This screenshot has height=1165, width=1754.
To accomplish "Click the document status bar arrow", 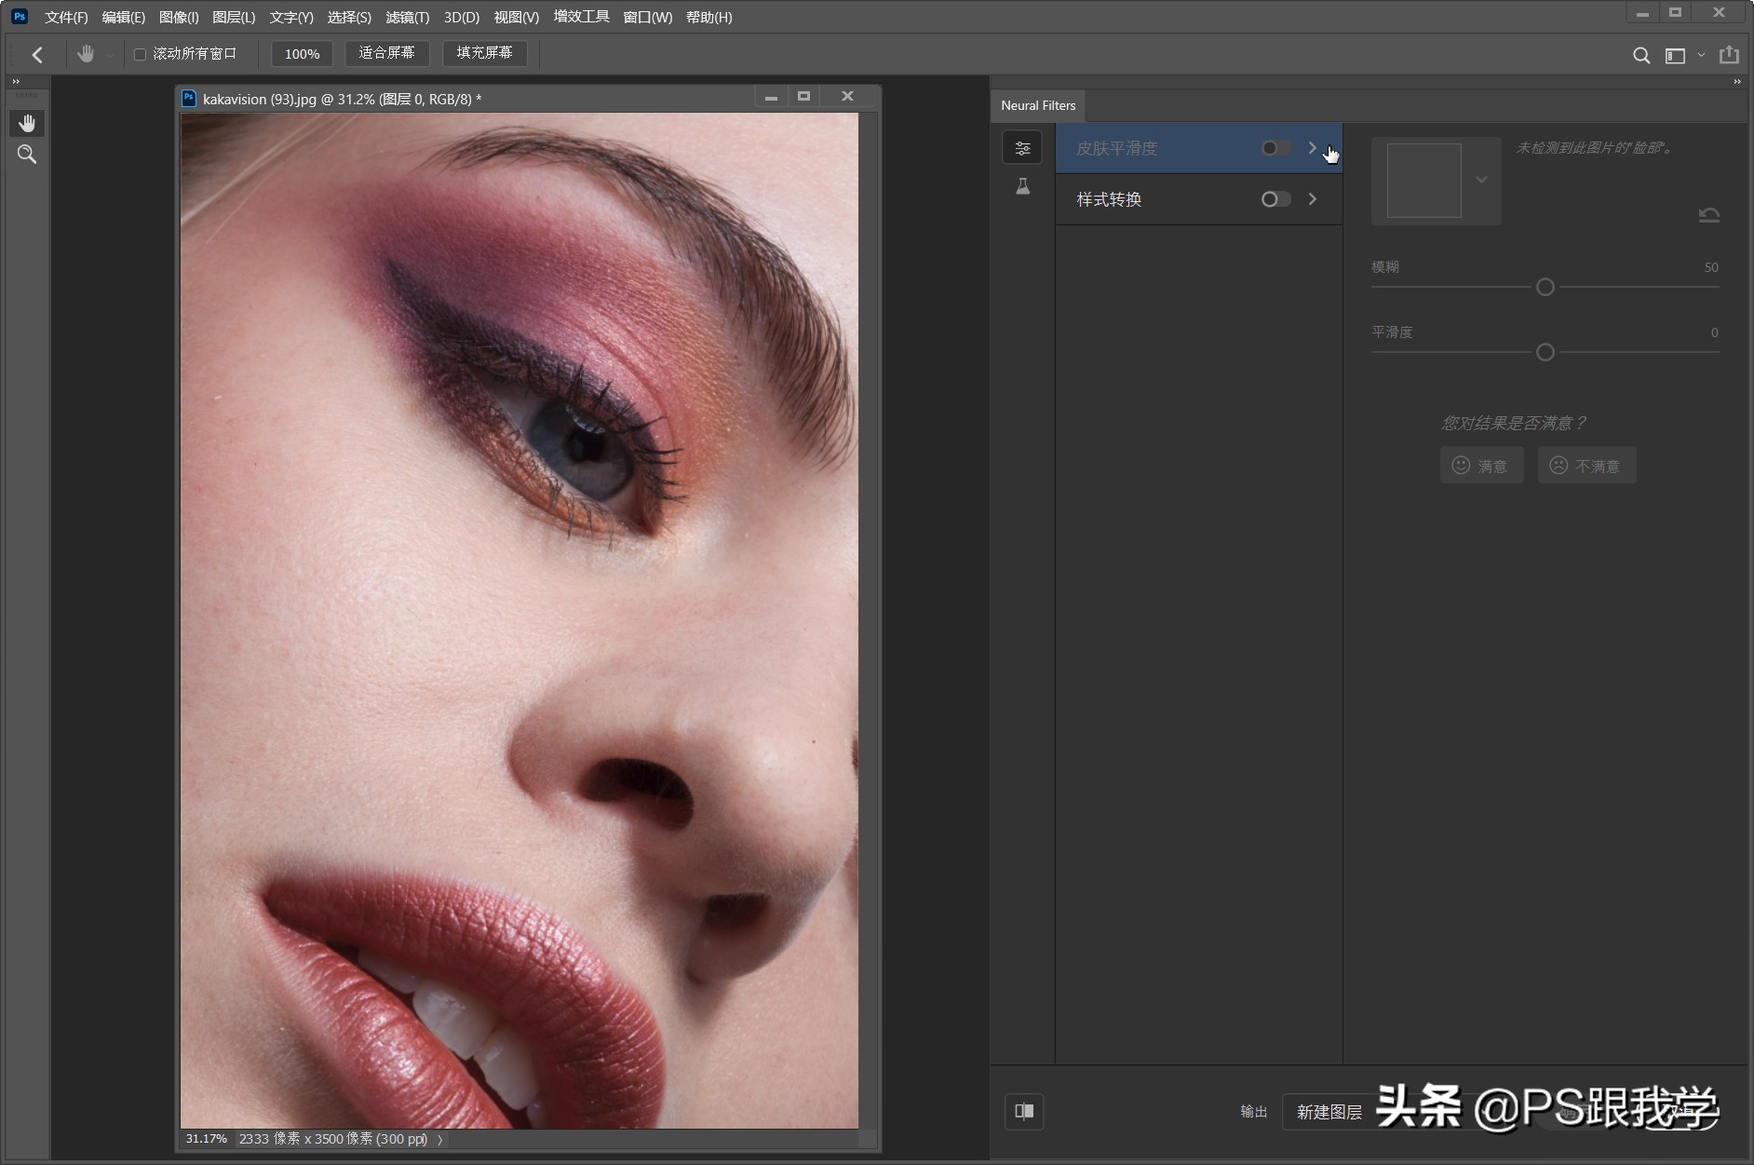I will 440,1139.
